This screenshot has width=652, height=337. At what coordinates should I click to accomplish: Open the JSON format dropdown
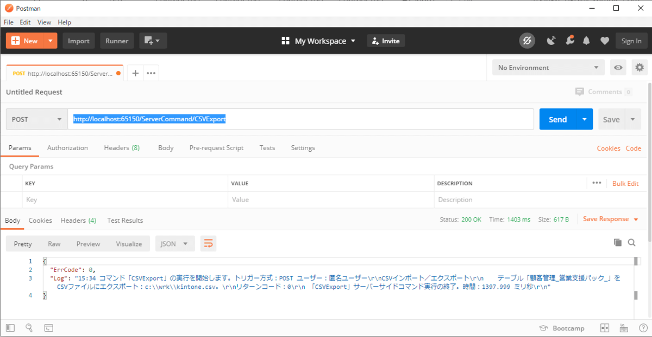pyautogui.click(x=175, y=244)
